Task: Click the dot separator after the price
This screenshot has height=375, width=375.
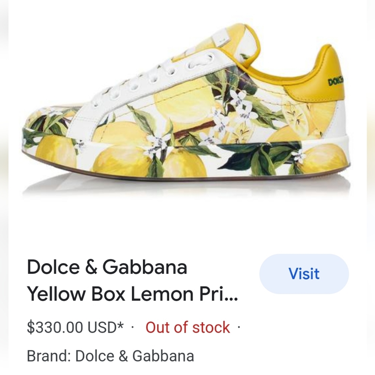Action: [x=132, y=327]
